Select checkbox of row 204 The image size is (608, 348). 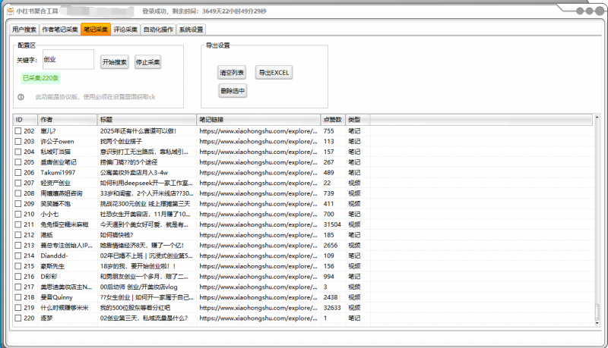point(18,152)
